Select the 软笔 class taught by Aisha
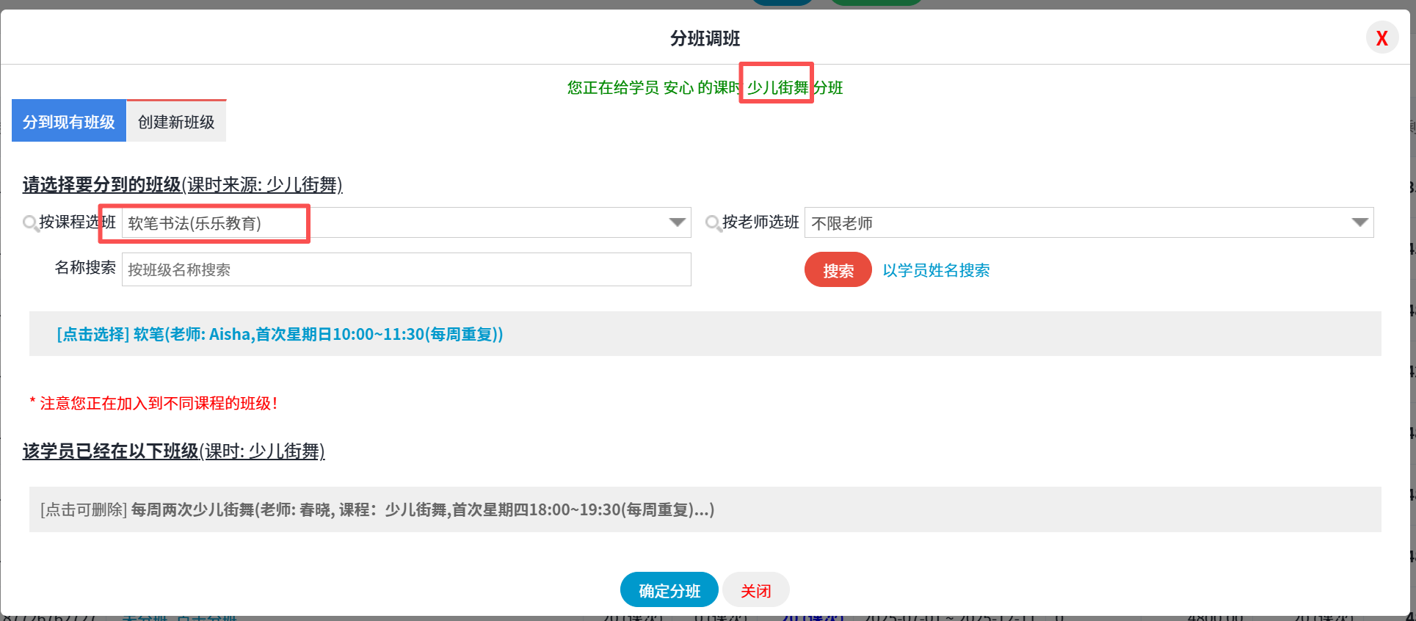The image size is (1416, 621). tap(280, 335)
